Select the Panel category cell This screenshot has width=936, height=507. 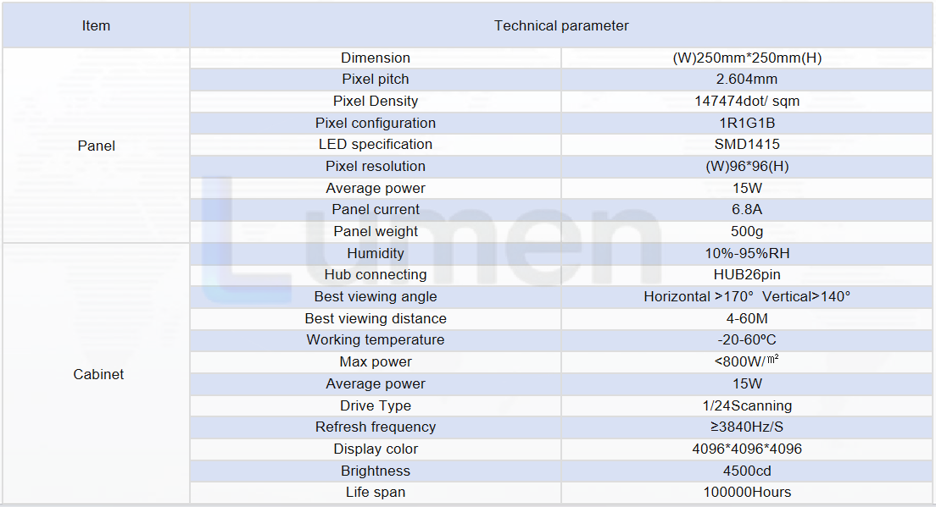click(x=96, y=146)
